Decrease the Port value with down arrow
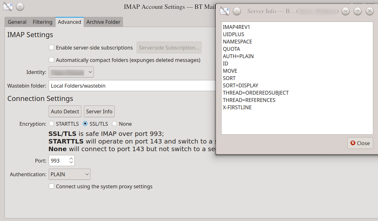 pyautogui.click(x=71, y=162)
